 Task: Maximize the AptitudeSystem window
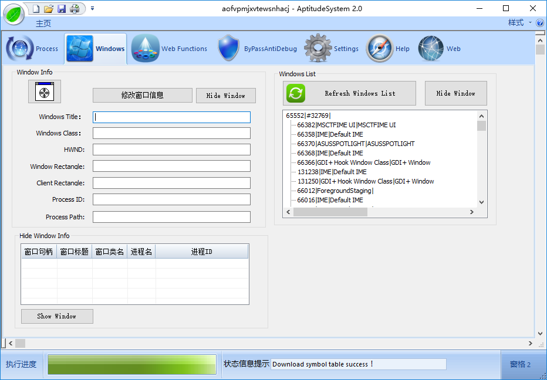point(506,8)
